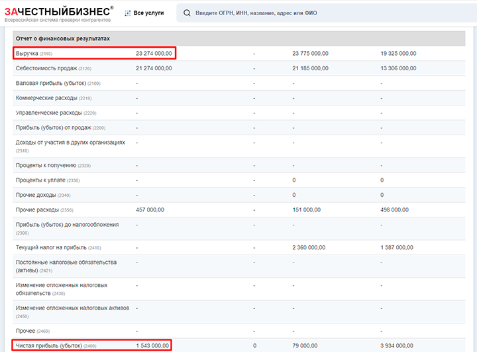Click the Управленческие расходы (2220) label
The image size is (477, 352).
[x=56, y=113]
